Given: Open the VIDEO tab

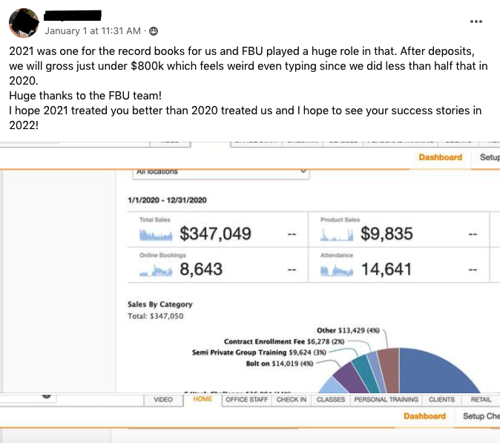Looking at the screenshot, I should (163, 400).
